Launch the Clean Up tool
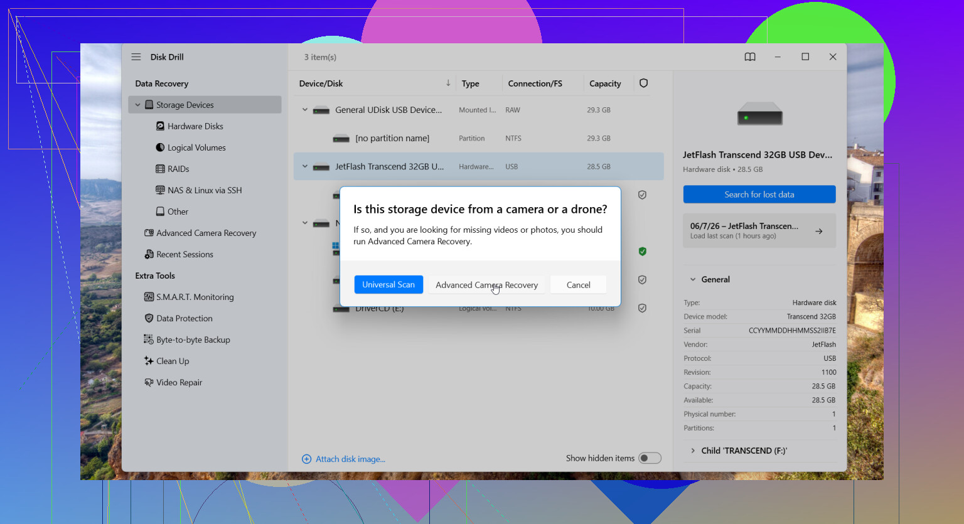The height and width of the screenshot is (524, 964). [173, 361]
